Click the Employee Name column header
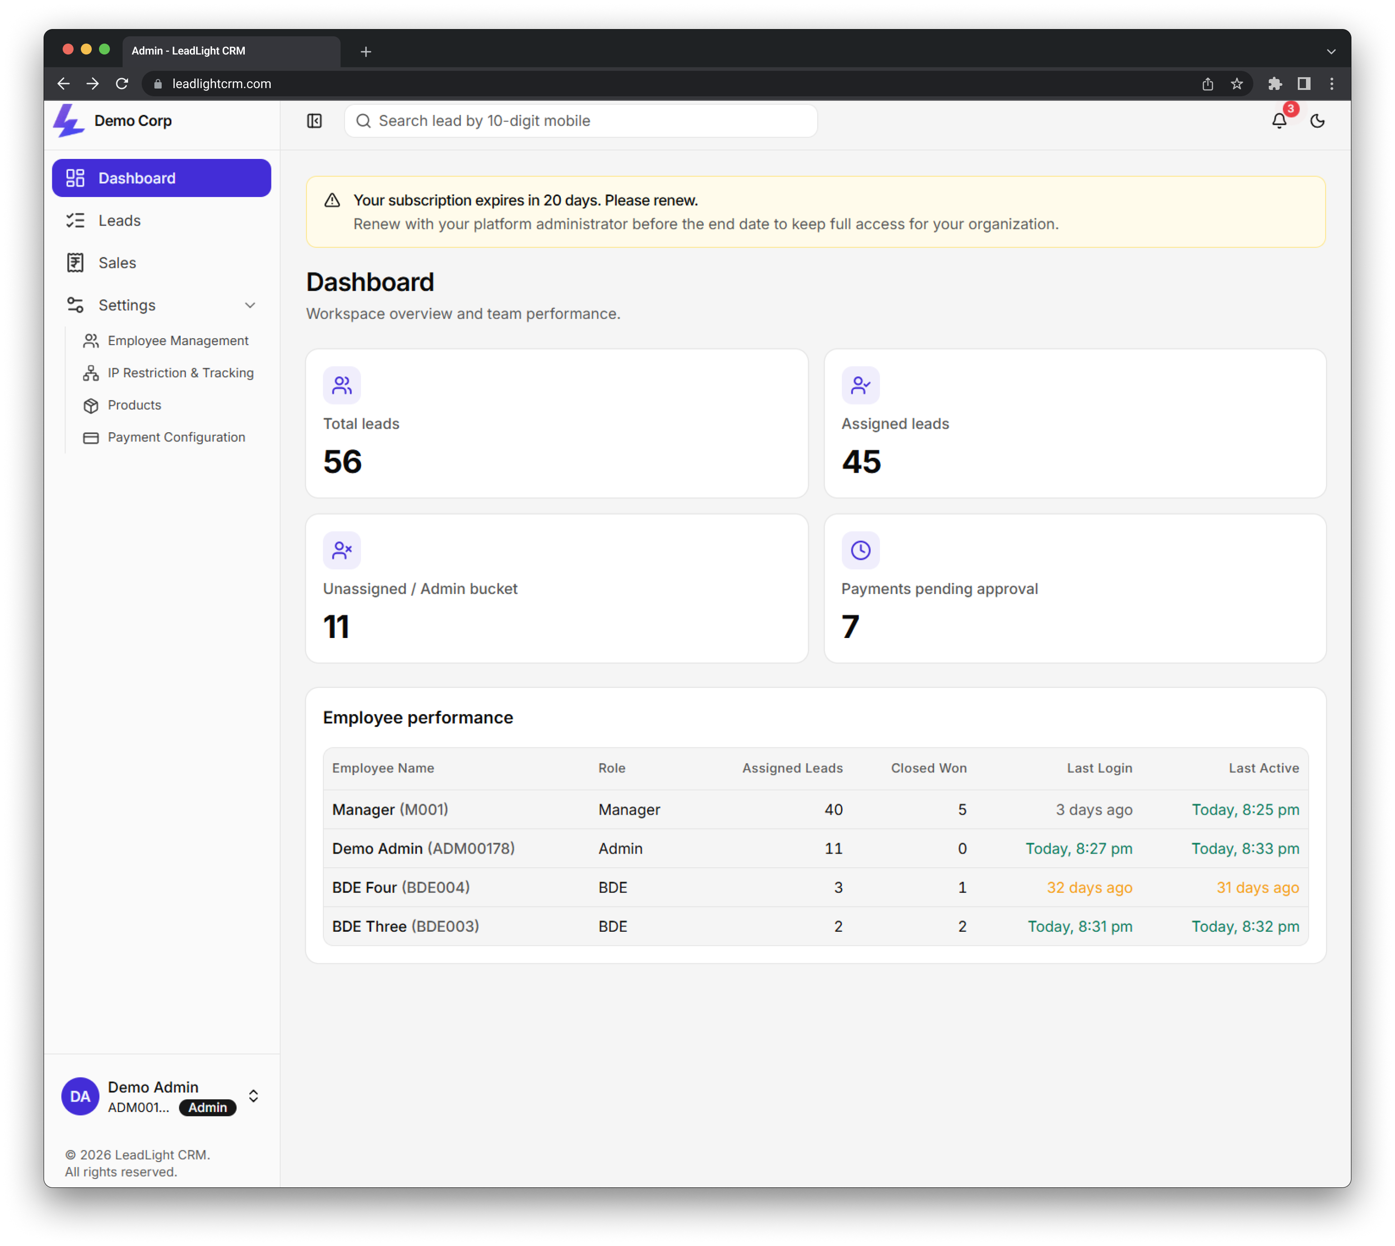 (383, 768)
